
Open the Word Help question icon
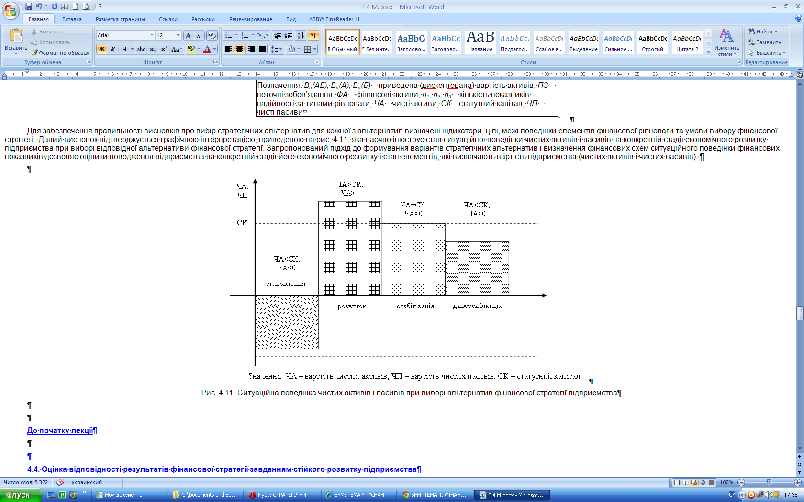point(798,18)
